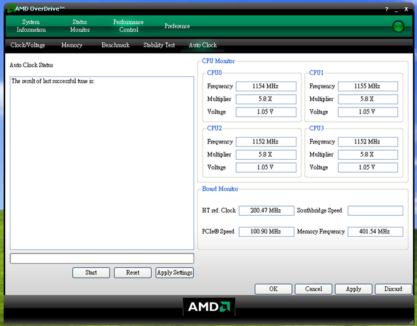Screen dimensions: 417x326
Task: Click the CPU3 Multiplier field
Action: pyautogui.click(x=367, y=155)
